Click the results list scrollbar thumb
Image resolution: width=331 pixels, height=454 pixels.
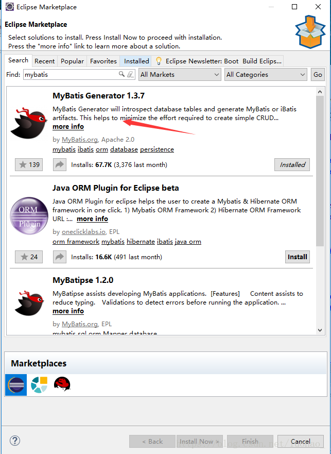tap(320, 171)
